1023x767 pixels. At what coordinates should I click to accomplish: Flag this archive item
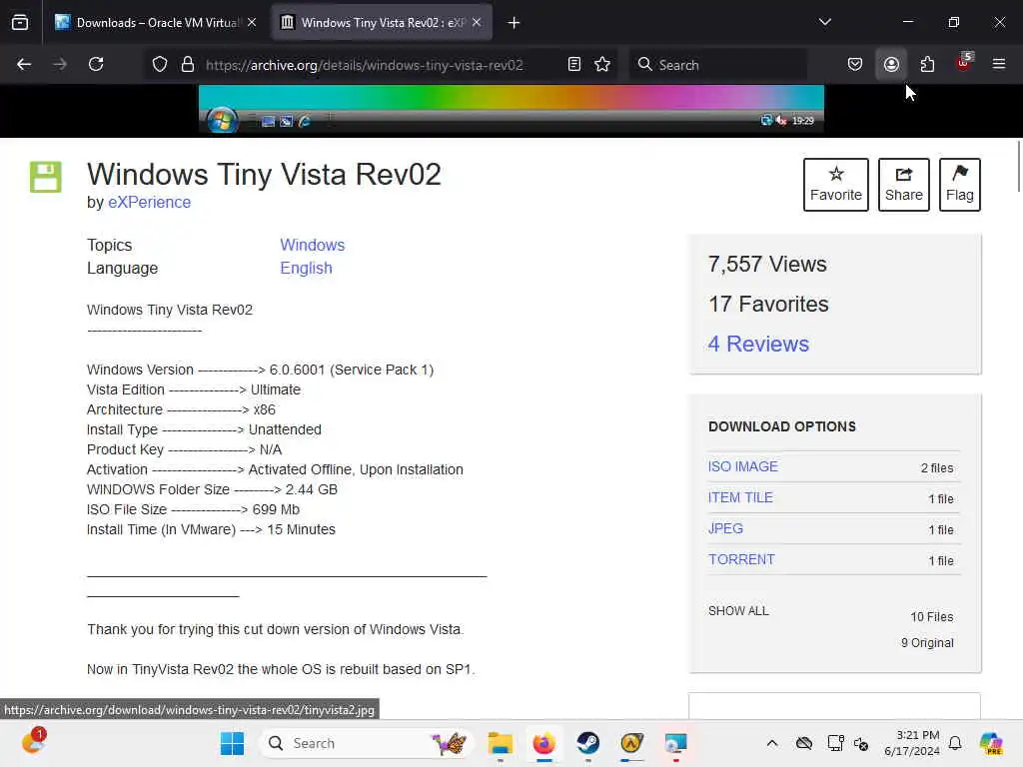pyautogui.click(x=960, y=185)
